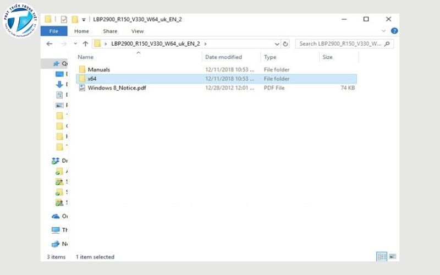
Task: Sort files by Date modified column
Action: point(223,57)
